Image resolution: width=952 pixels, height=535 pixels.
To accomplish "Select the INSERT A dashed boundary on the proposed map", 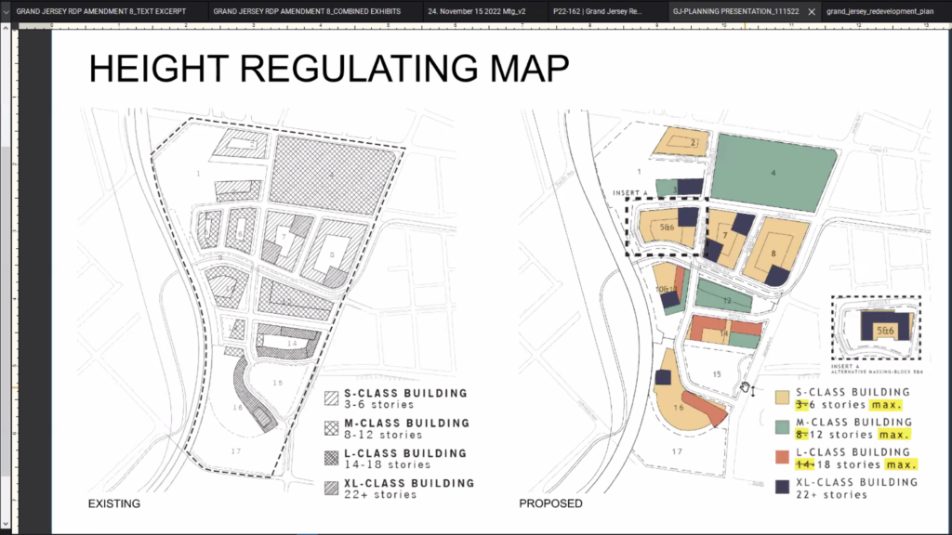I will coord(665,225).
